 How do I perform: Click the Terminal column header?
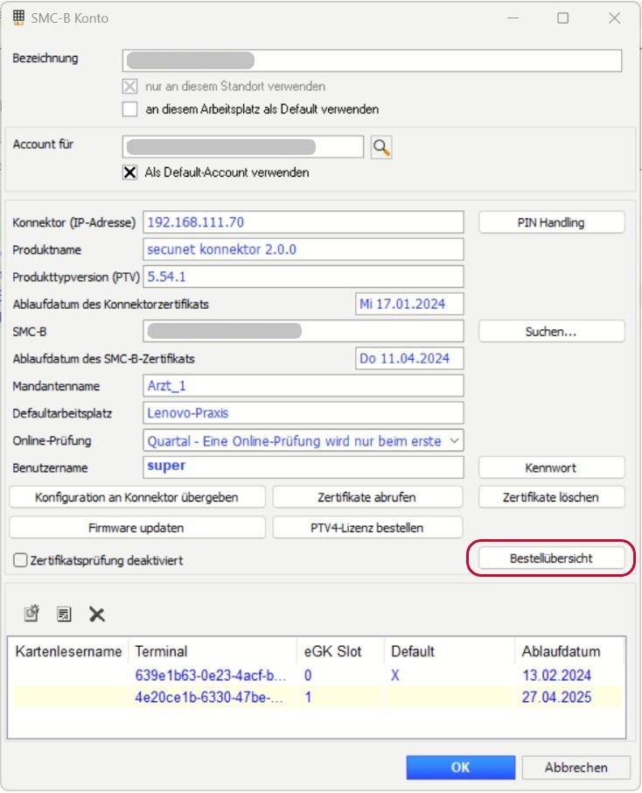click(213, 651)
